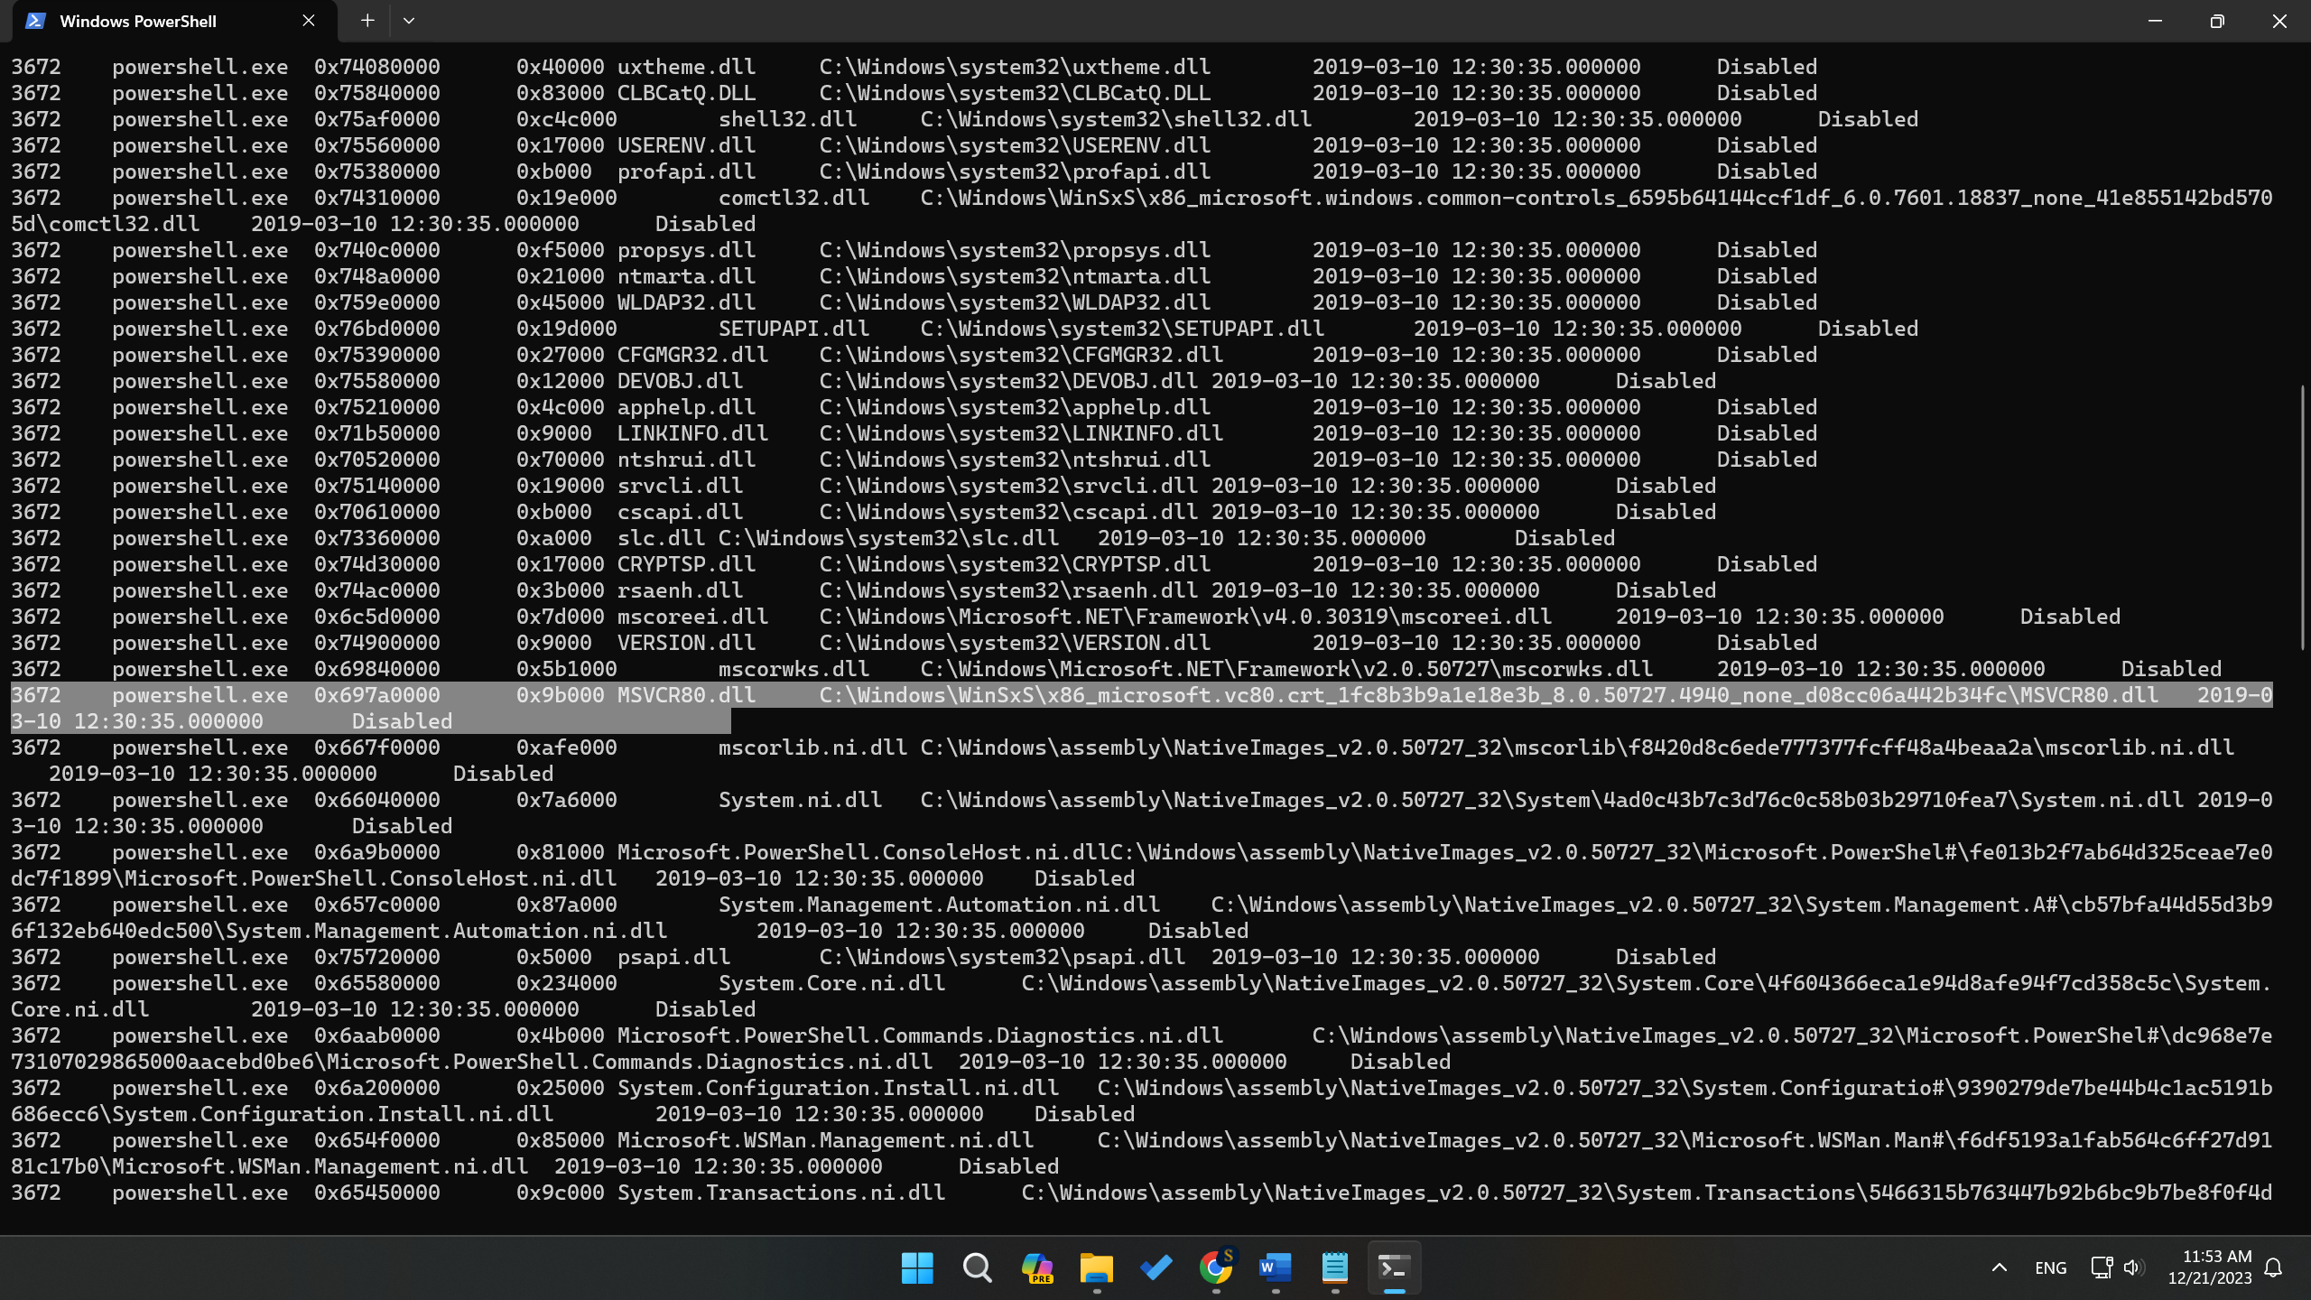The image size is (2311, 1300).
Task: Open a new terminal tab
Action: click(x=367, y=21)
